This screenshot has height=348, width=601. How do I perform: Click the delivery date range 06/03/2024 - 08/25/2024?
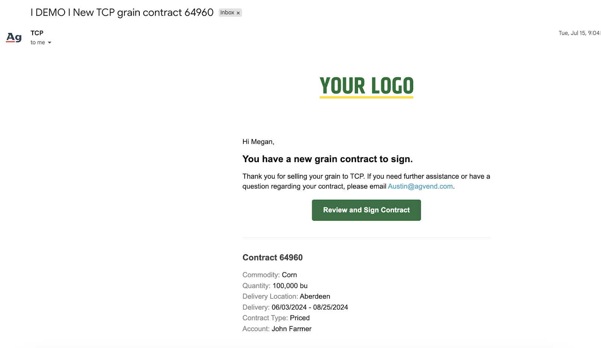point(310,307)
